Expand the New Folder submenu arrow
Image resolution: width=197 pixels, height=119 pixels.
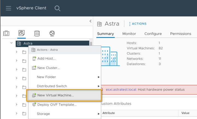click(98, 77)
